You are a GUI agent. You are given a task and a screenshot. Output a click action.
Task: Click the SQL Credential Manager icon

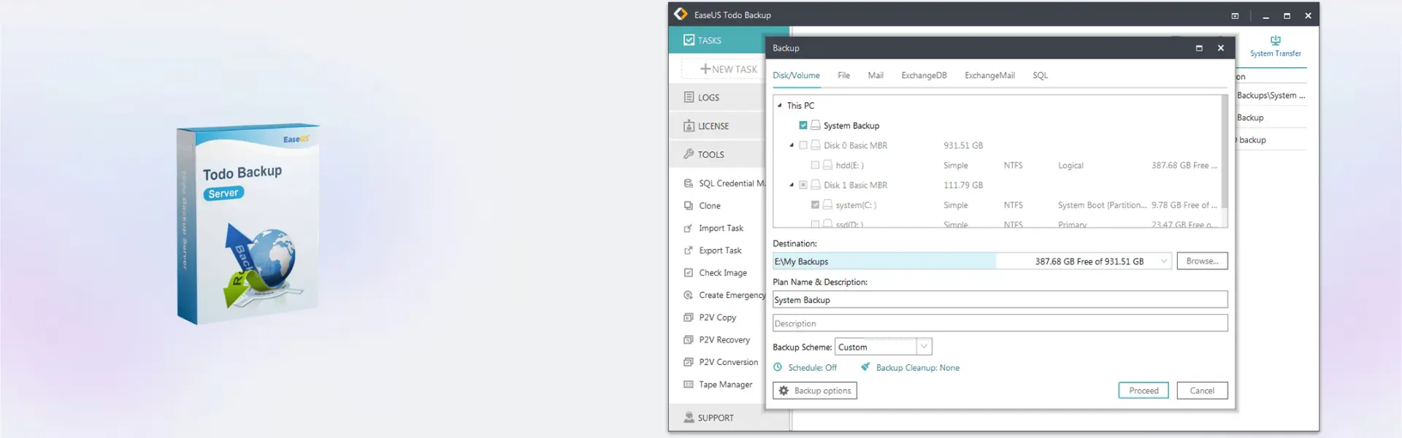688,183
